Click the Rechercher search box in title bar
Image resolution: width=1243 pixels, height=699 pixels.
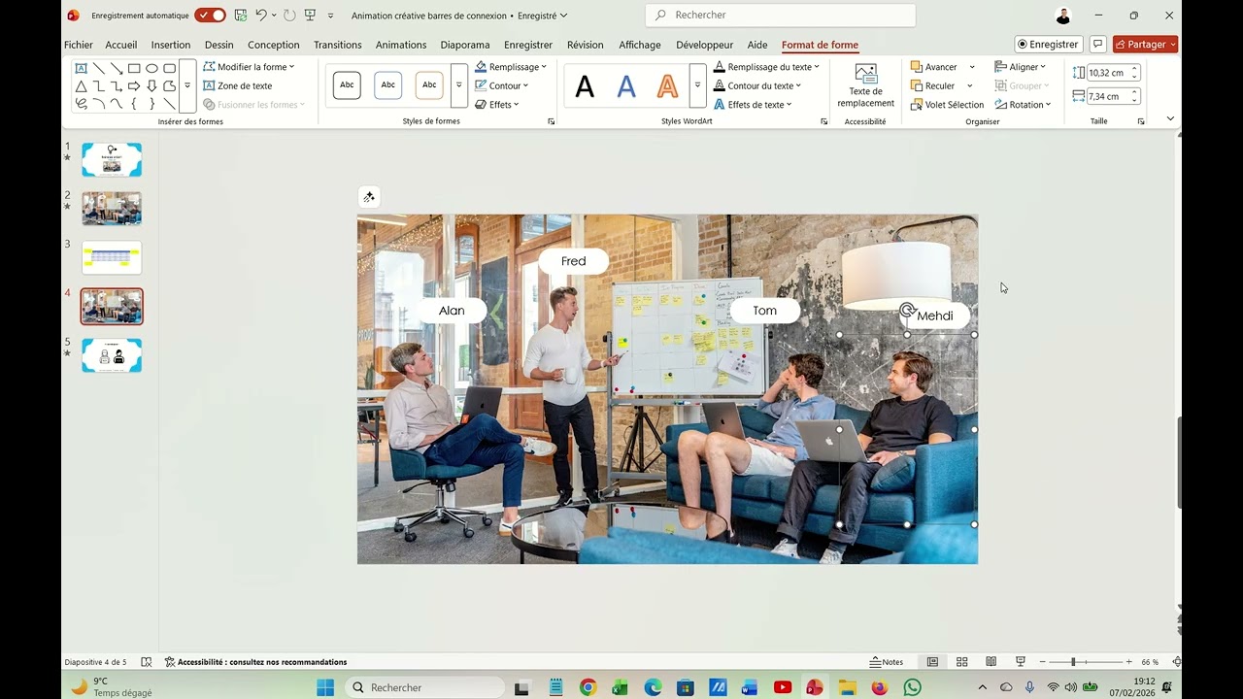tap(781, 16)
